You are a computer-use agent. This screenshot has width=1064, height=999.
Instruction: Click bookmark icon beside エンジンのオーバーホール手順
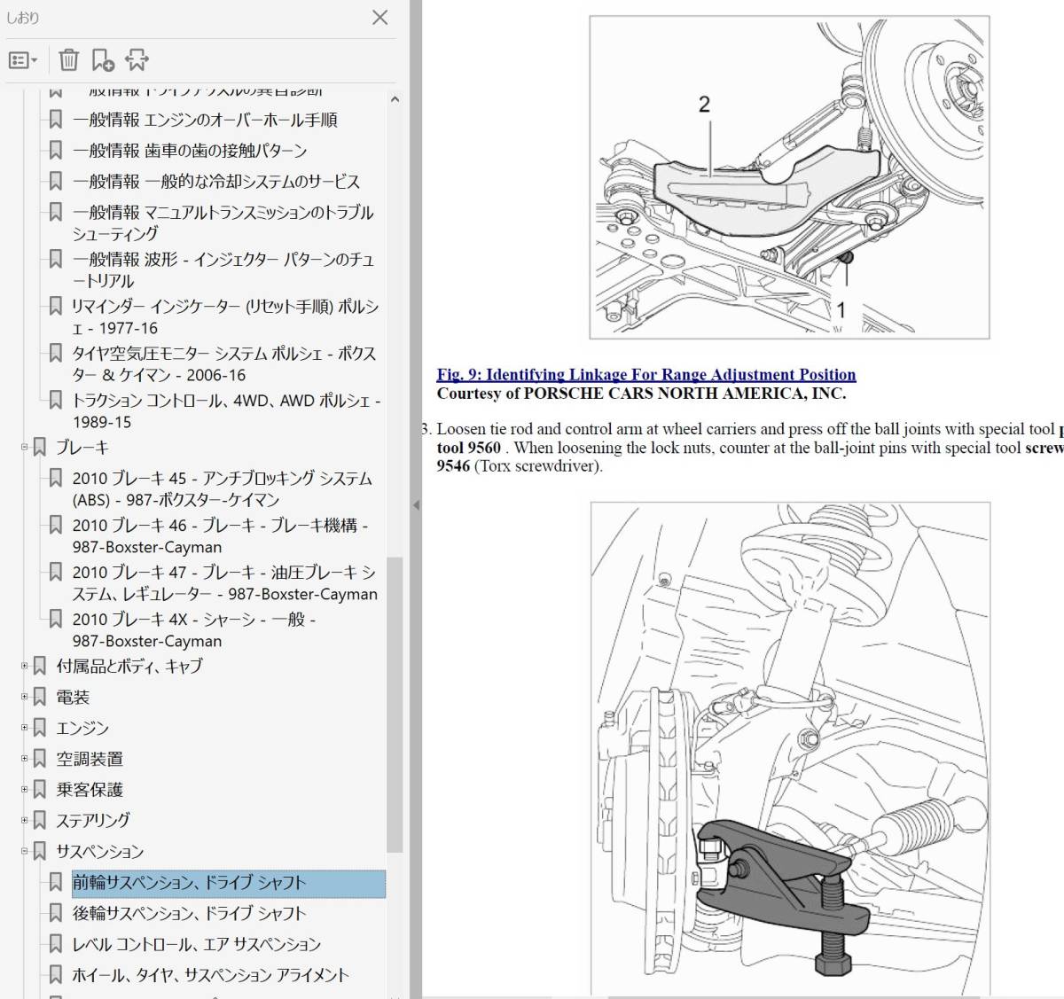click(x=55, y=120)
